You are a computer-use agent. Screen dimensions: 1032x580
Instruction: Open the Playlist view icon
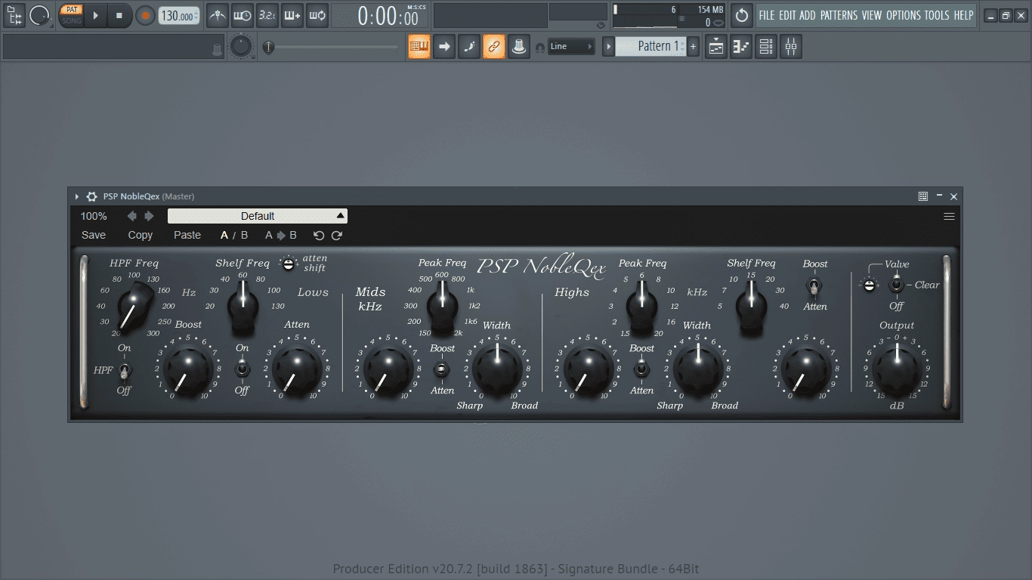coord(716,47)
